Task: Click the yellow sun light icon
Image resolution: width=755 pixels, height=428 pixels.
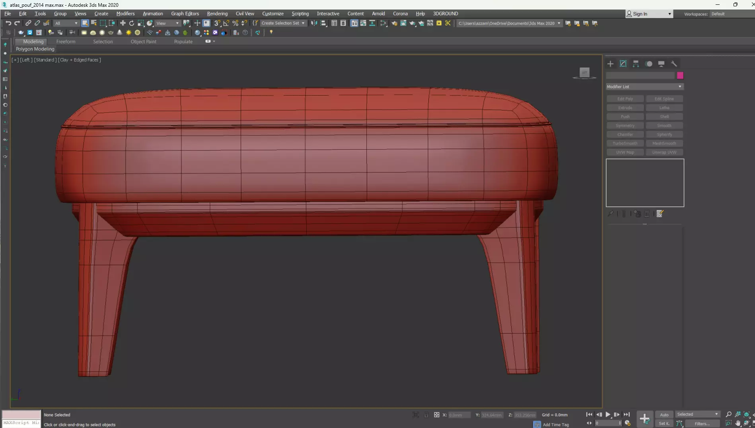Action: coord(128,33)
